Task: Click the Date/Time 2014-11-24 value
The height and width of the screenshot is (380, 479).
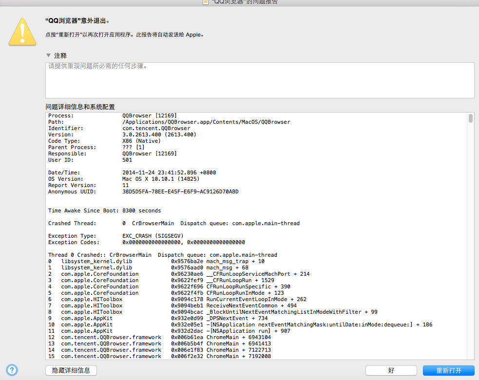Action: [169, 172]
